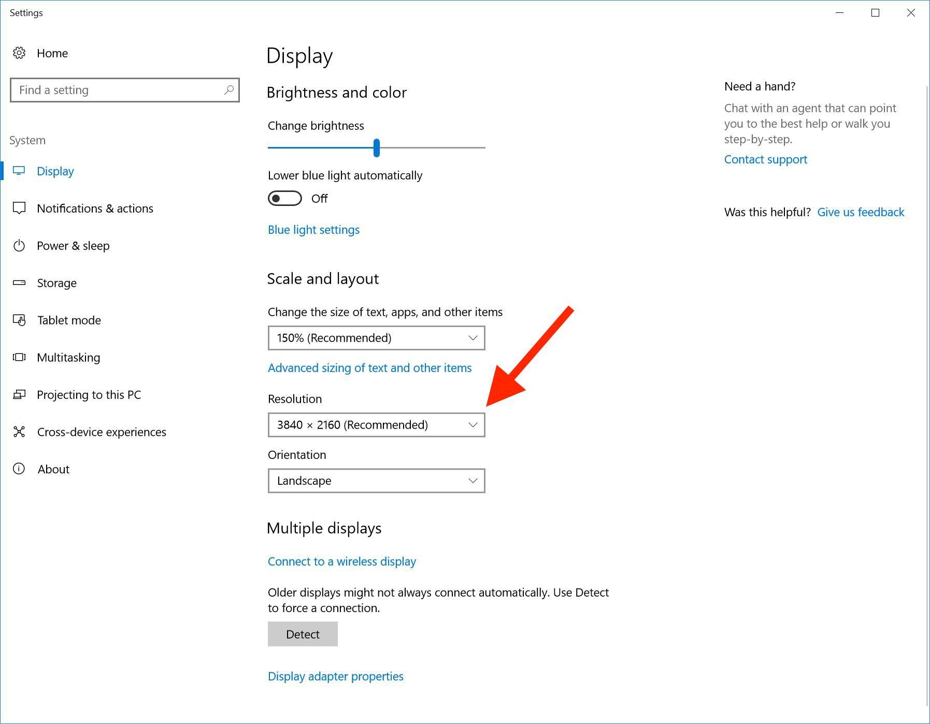Open the Landscape orientation dropdown
This screenshot has height=724, width=930.
point(376,481)
